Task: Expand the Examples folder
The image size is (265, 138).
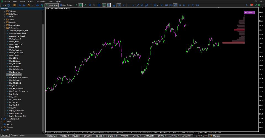Action: [x=4, y=22]
